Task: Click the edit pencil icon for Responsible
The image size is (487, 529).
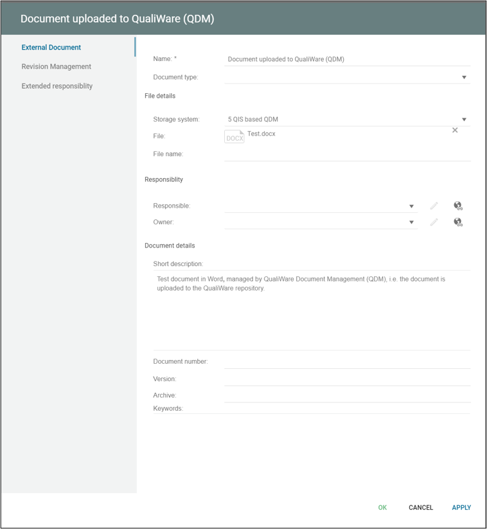Action: coord(434,206)
